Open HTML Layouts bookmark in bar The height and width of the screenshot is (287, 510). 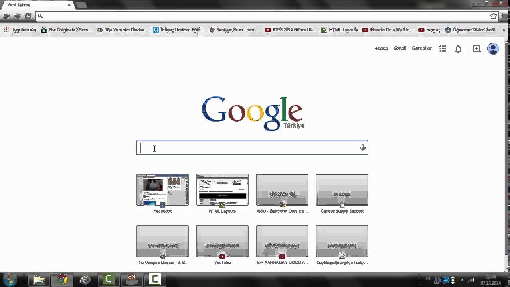[340, 30]
